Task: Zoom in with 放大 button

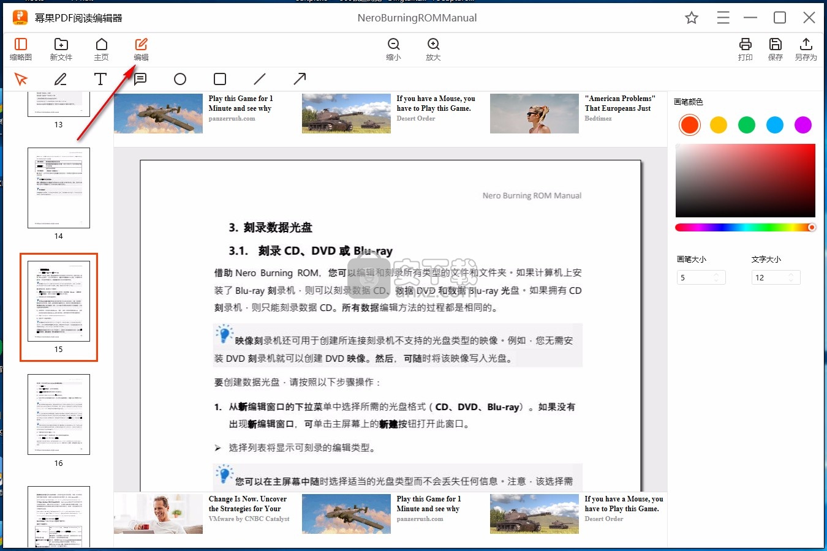Action: point(433,49)
